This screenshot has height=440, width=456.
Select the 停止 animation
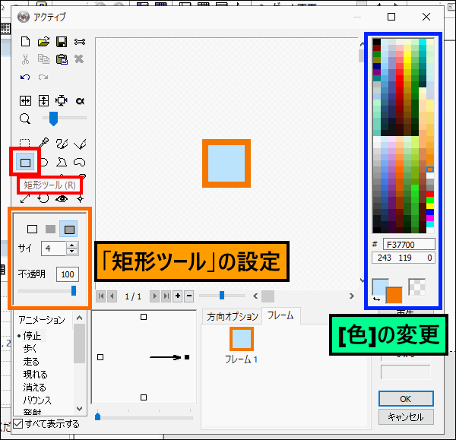tap(32, 336)
